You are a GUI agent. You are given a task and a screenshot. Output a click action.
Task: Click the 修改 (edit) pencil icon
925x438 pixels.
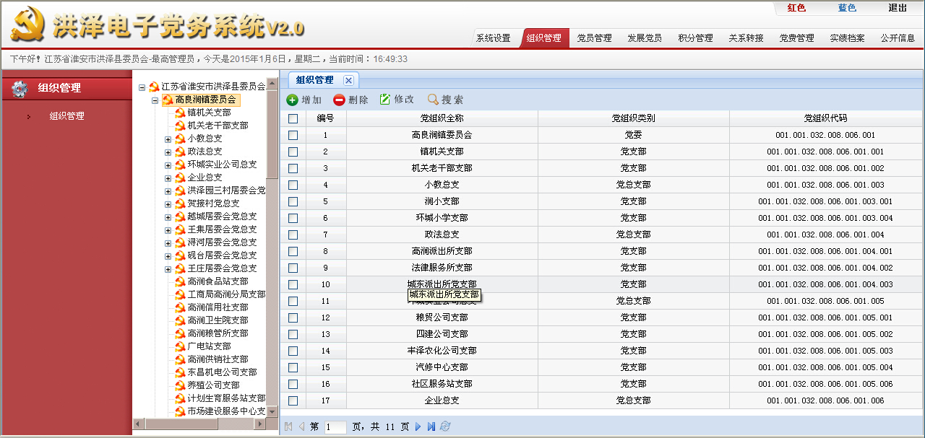point(385,100)
